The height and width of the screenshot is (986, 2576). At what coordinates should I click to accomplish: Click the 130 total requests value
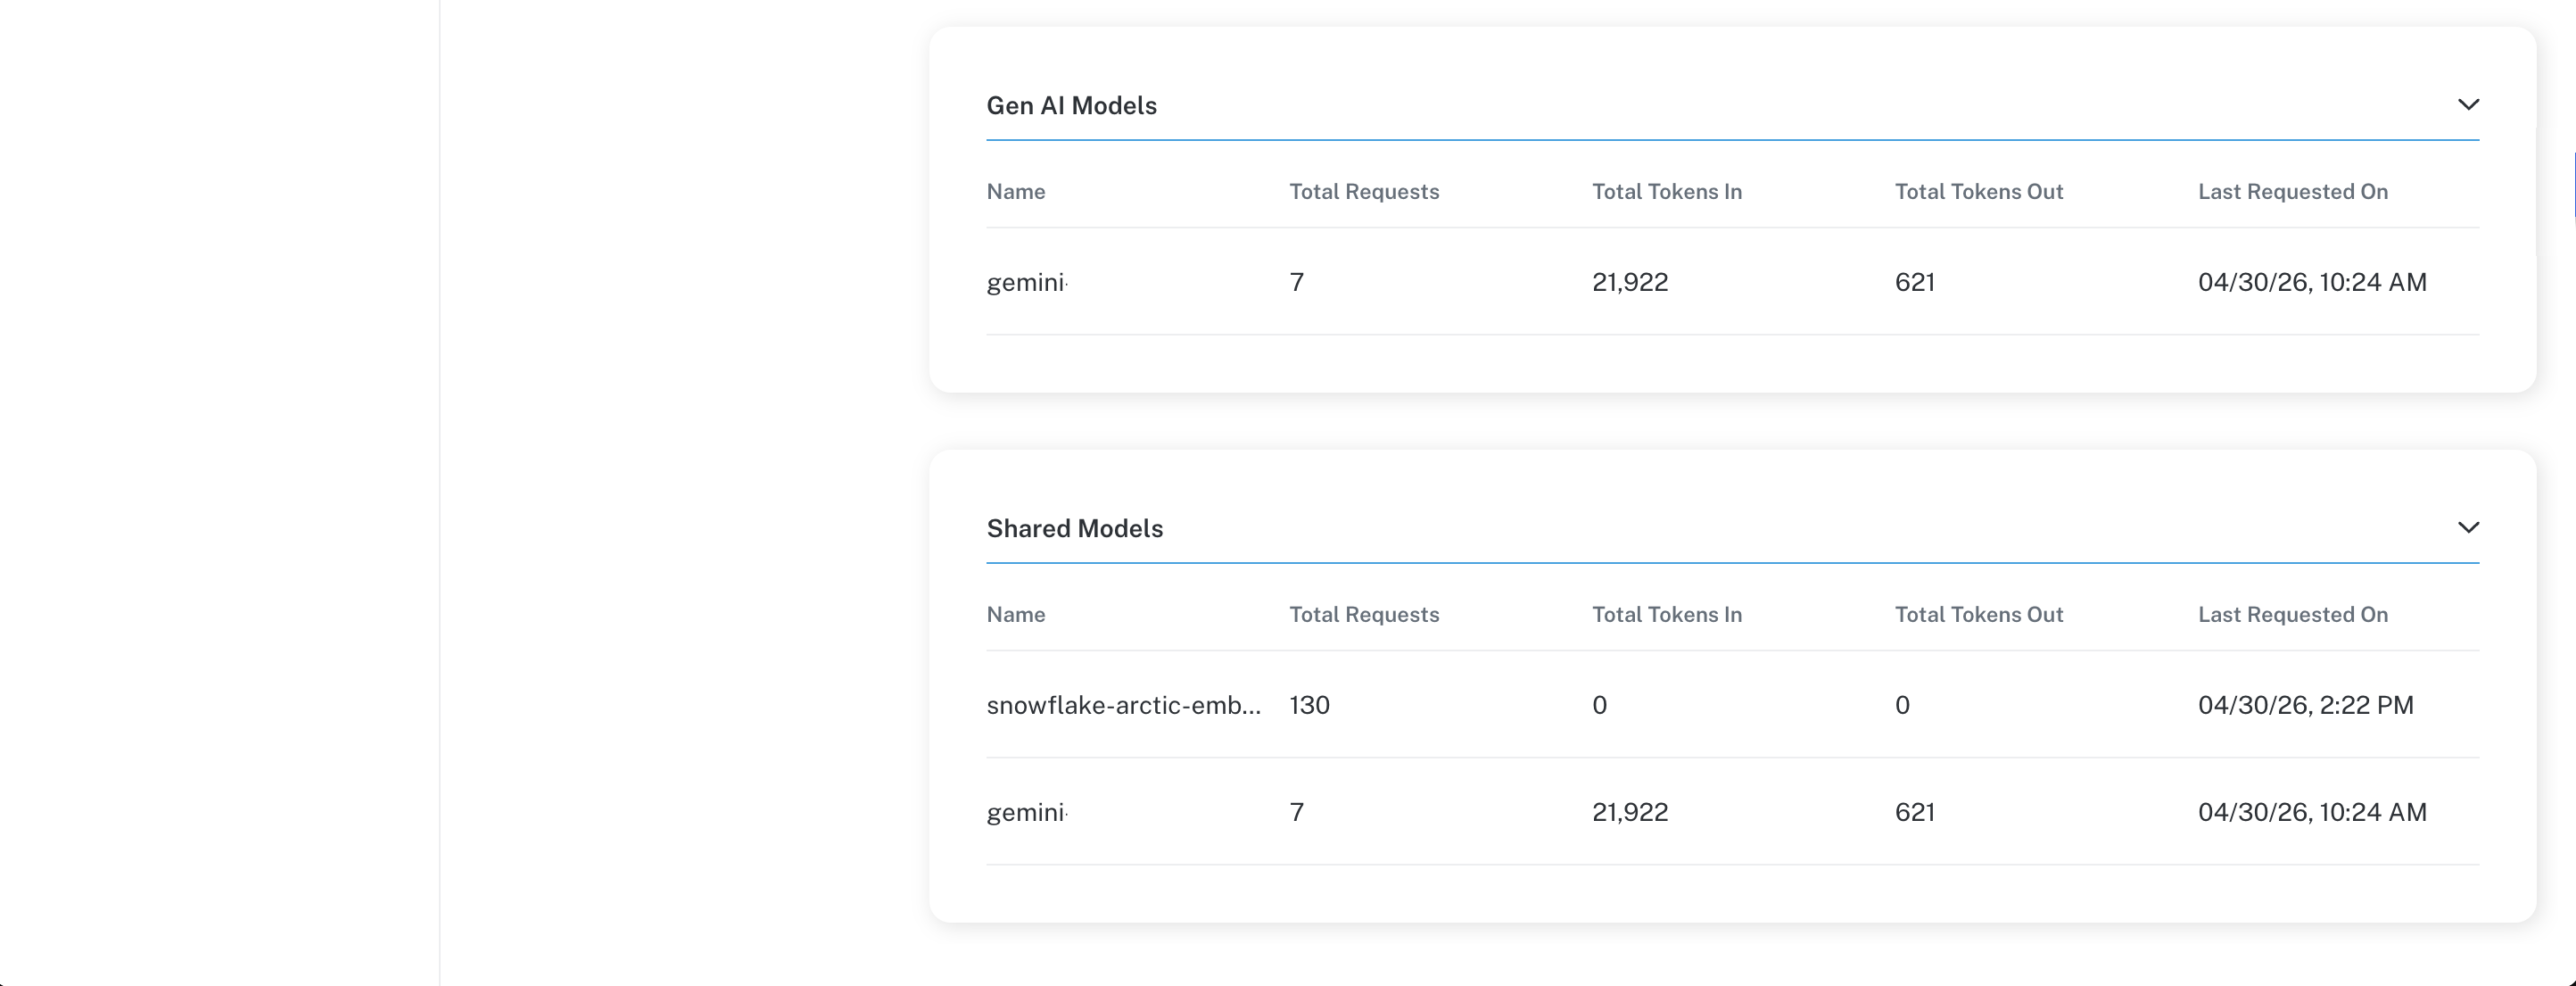coord(1309,705)
